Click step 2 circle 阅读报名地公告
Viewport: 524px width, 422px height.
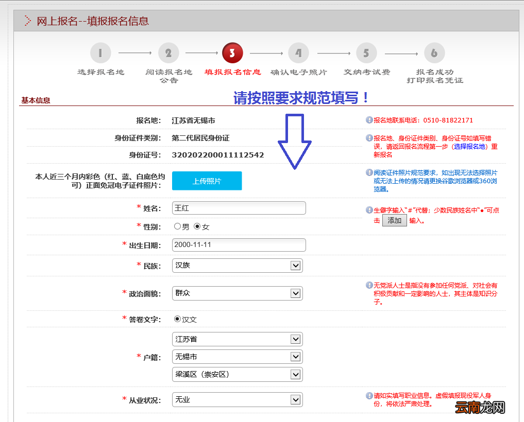tap(168, 52)
